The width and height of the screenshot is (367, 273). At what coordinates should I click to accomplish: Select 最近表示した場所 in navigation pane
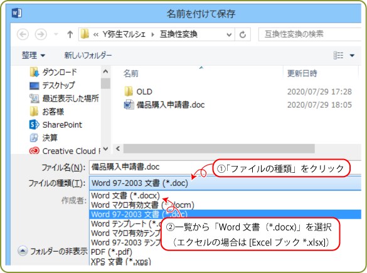64,98
